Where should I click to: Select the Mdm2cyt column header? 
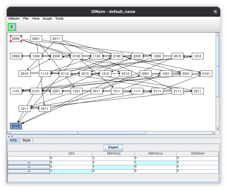click(113, 153)
